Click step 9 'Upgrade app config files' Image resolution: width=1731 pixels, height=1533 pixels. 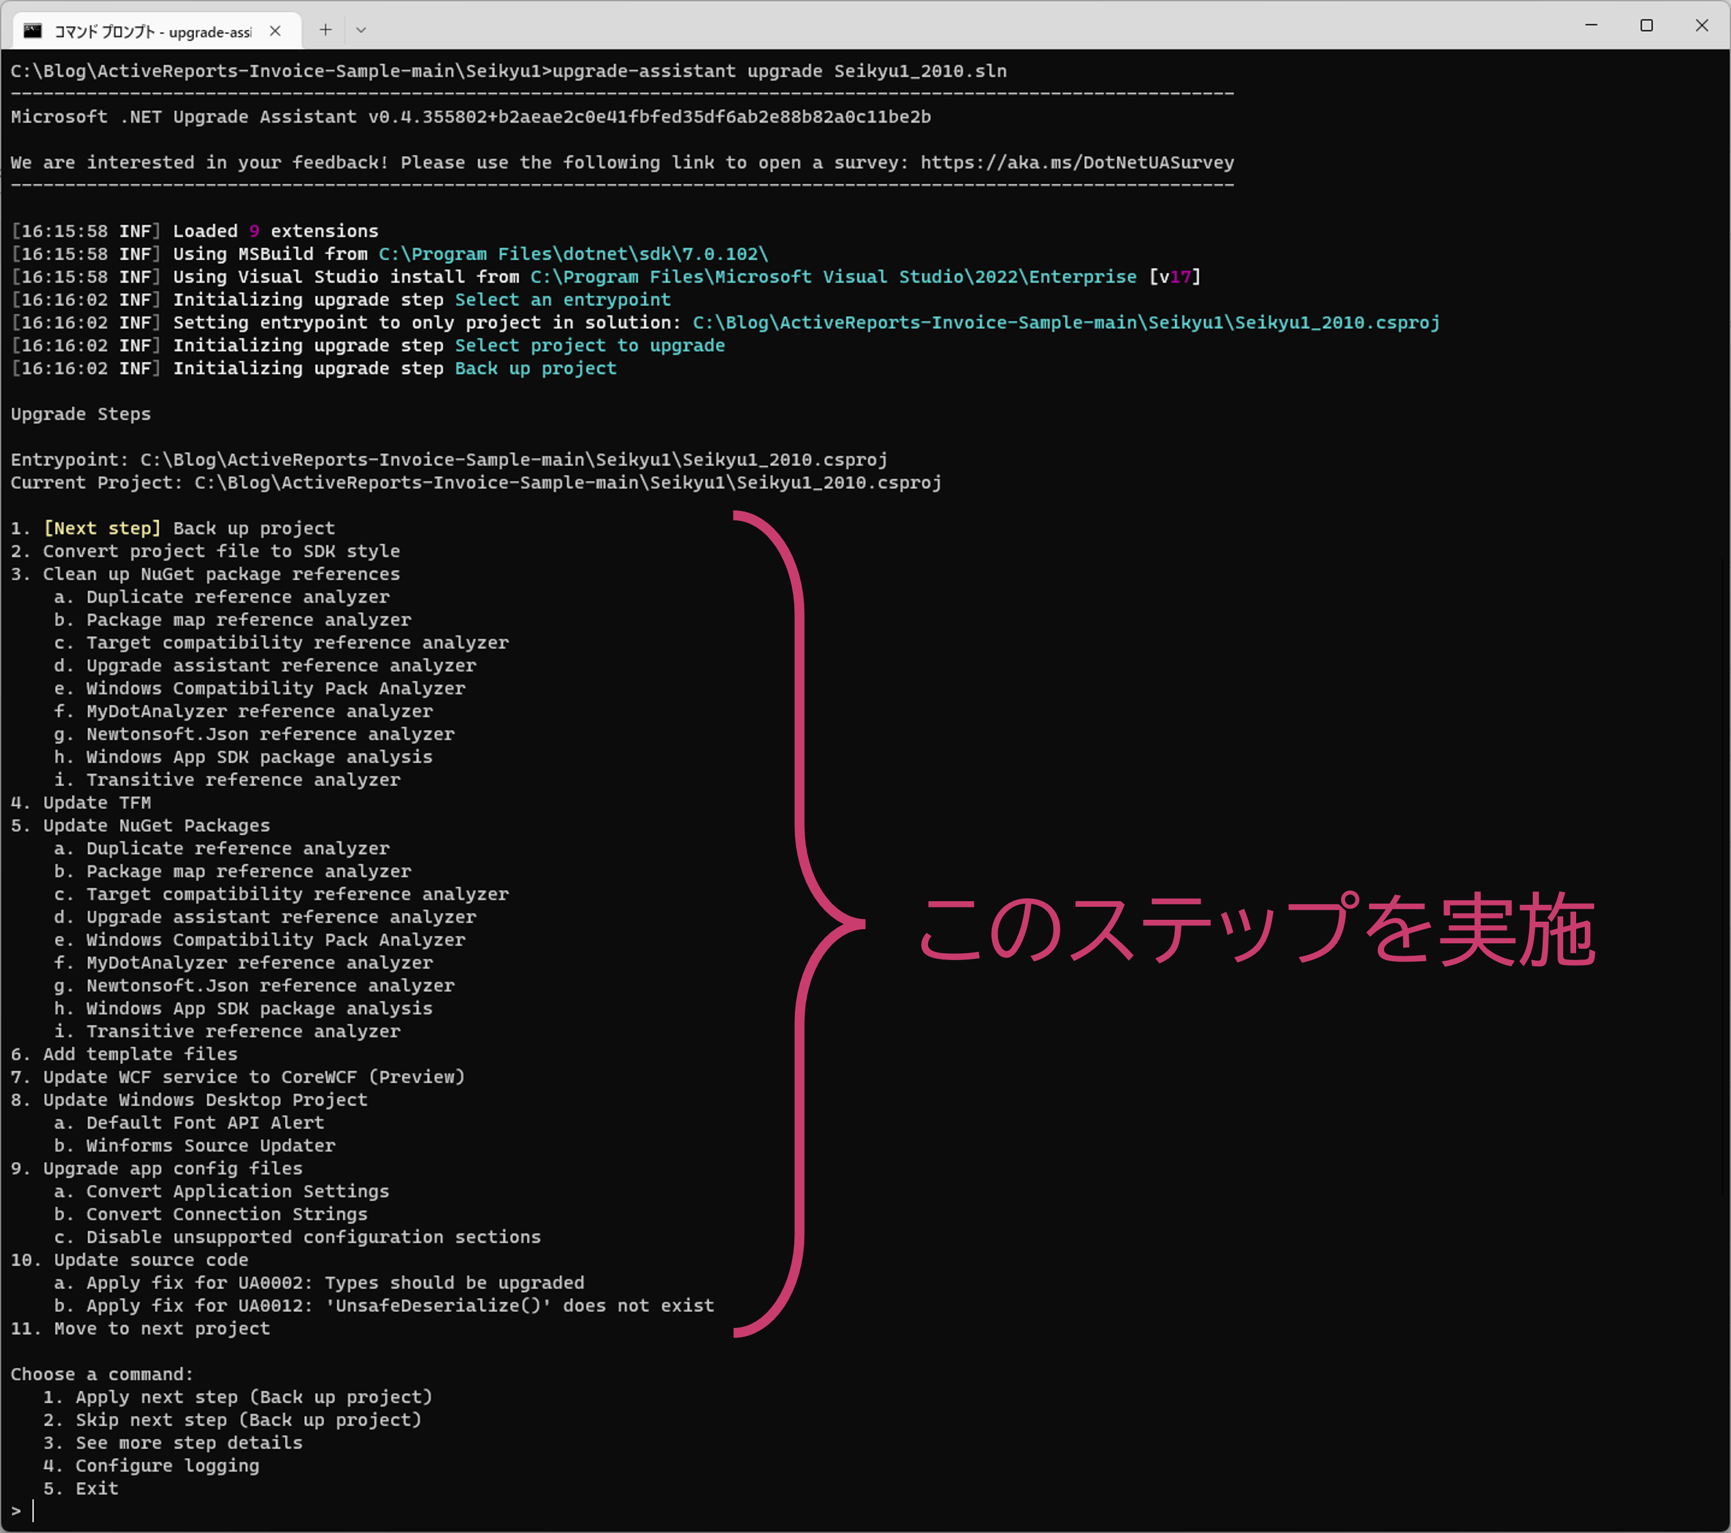pyautogui.click(x=156, y=1168)
